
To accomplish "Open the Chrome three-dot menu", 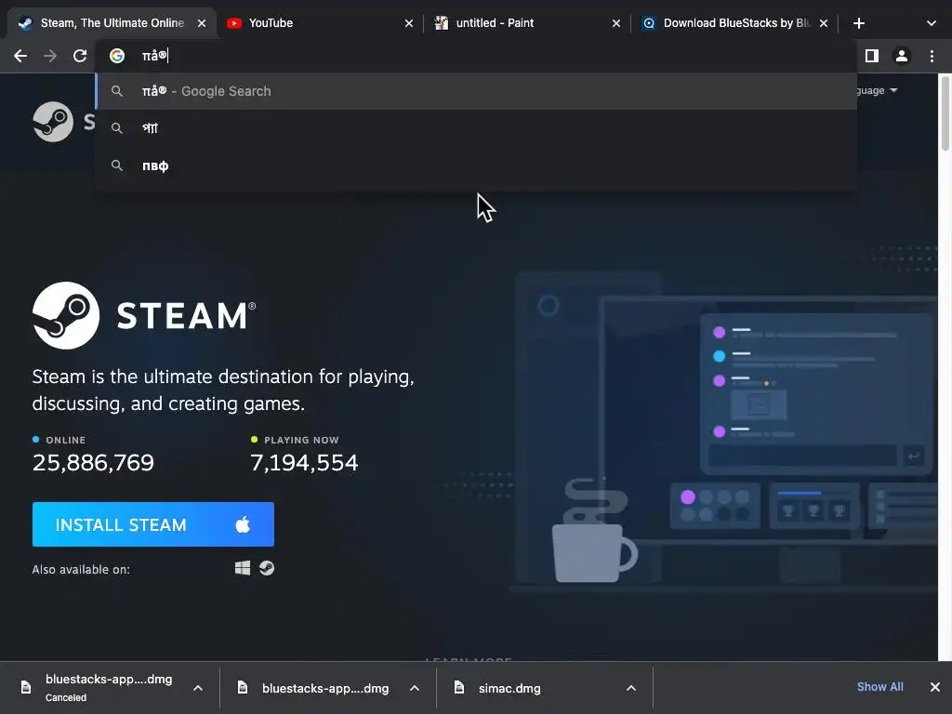I will point(932,56).
